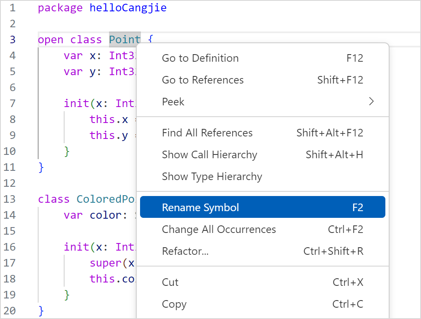Open the Refactor... option

pos(185,251)
